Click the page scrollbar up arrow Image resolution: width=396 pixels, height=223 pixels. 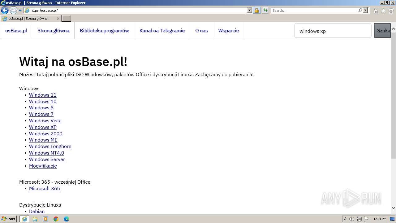click(x=394, y=29)
